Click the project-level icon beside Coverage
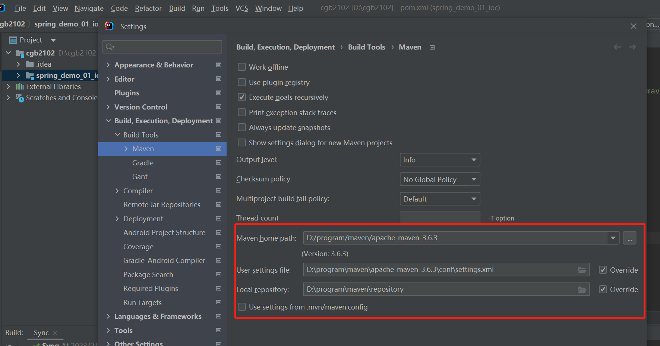Viewport: 660px width, 346px height. (218, 246)
